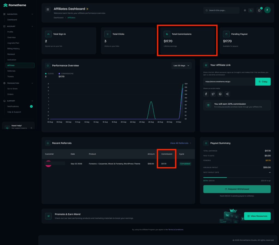Switch to dark mode moon toggle
The height and width of the screenshot is (245, 279).
point(251,10)
